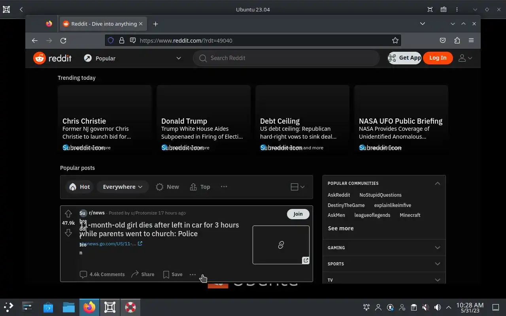Go back to the previous page in Firefox

pyautogui.click(x=35, y=40)
